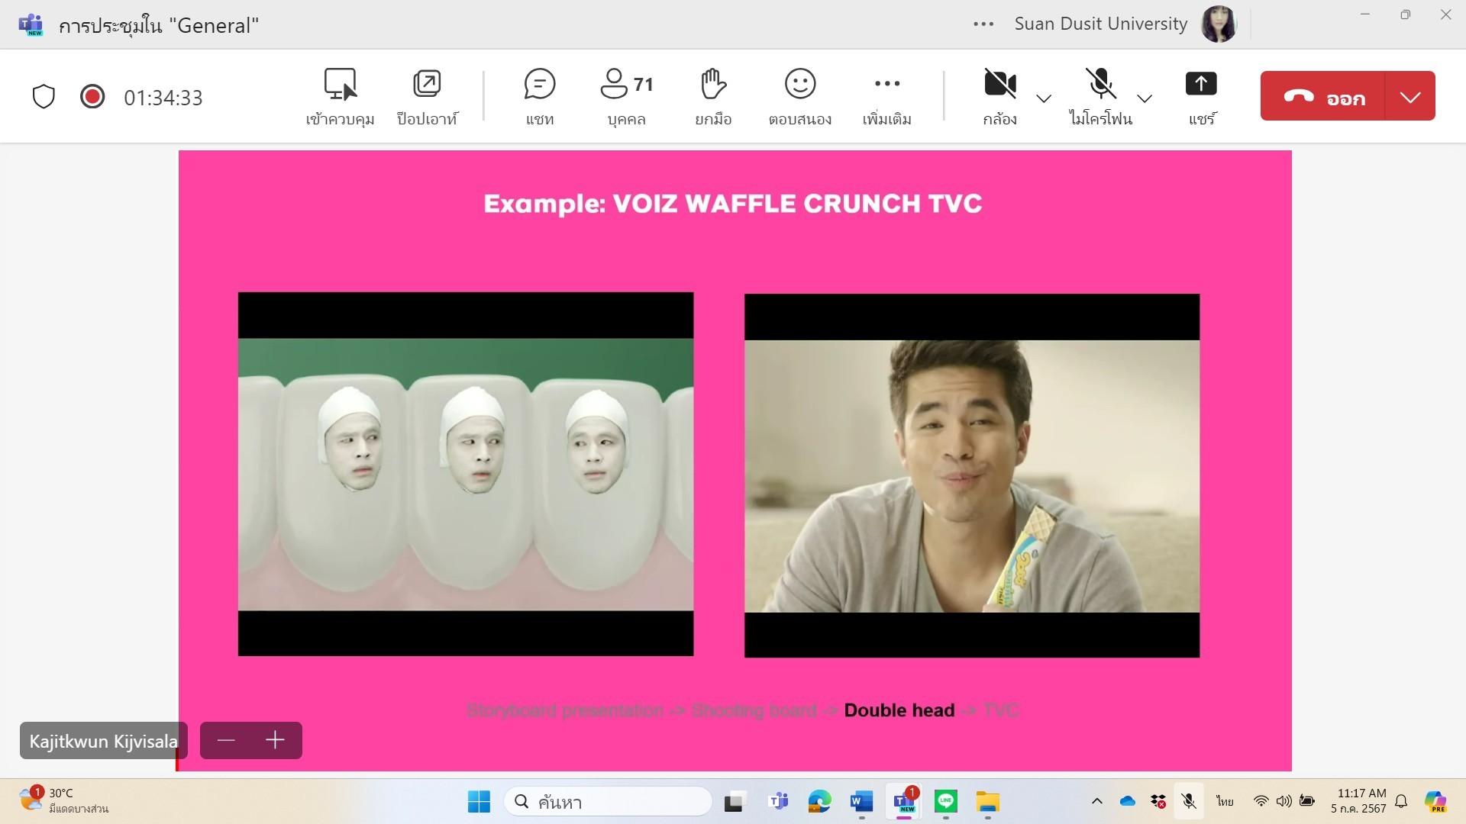Viewport: 1466px width, 824px height.
Task: Open the LINE app from the taskbar
Action: pos(946,801)
